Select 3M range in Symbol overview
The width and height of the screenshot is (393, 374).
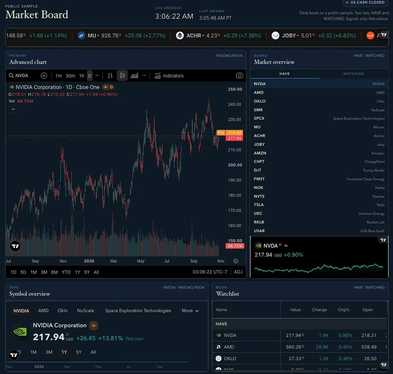coord(49,352)
